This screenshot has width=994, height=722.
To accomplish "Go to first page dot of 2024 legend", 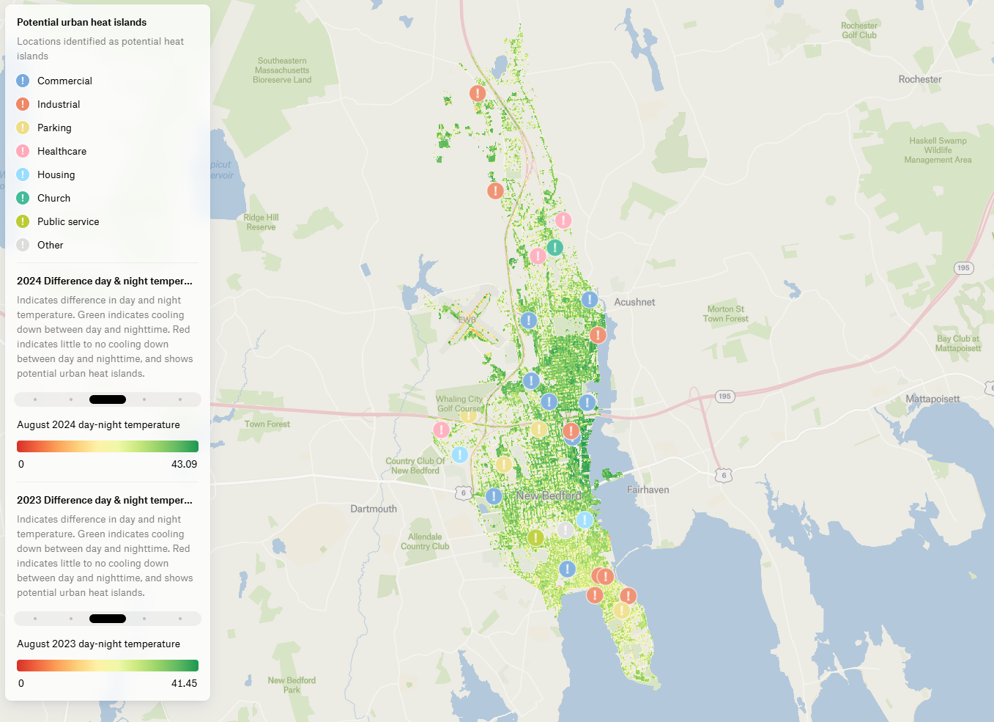I will coord(35,399).
